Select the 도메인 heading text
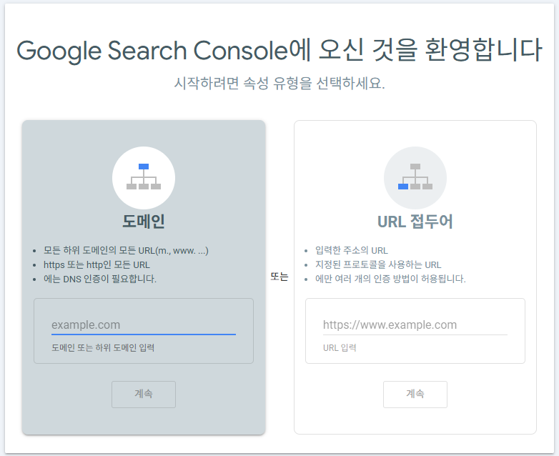The image size is (559, 456). (x=143, y=222)
